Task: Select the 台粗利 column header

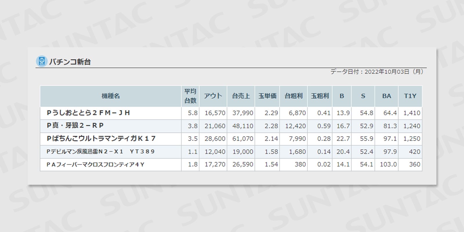Action: point(293,96)
